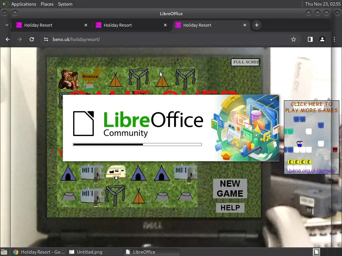Close the third Holiday Resort tab
Screen dimensions: 342x256
[x=245, y=25]
